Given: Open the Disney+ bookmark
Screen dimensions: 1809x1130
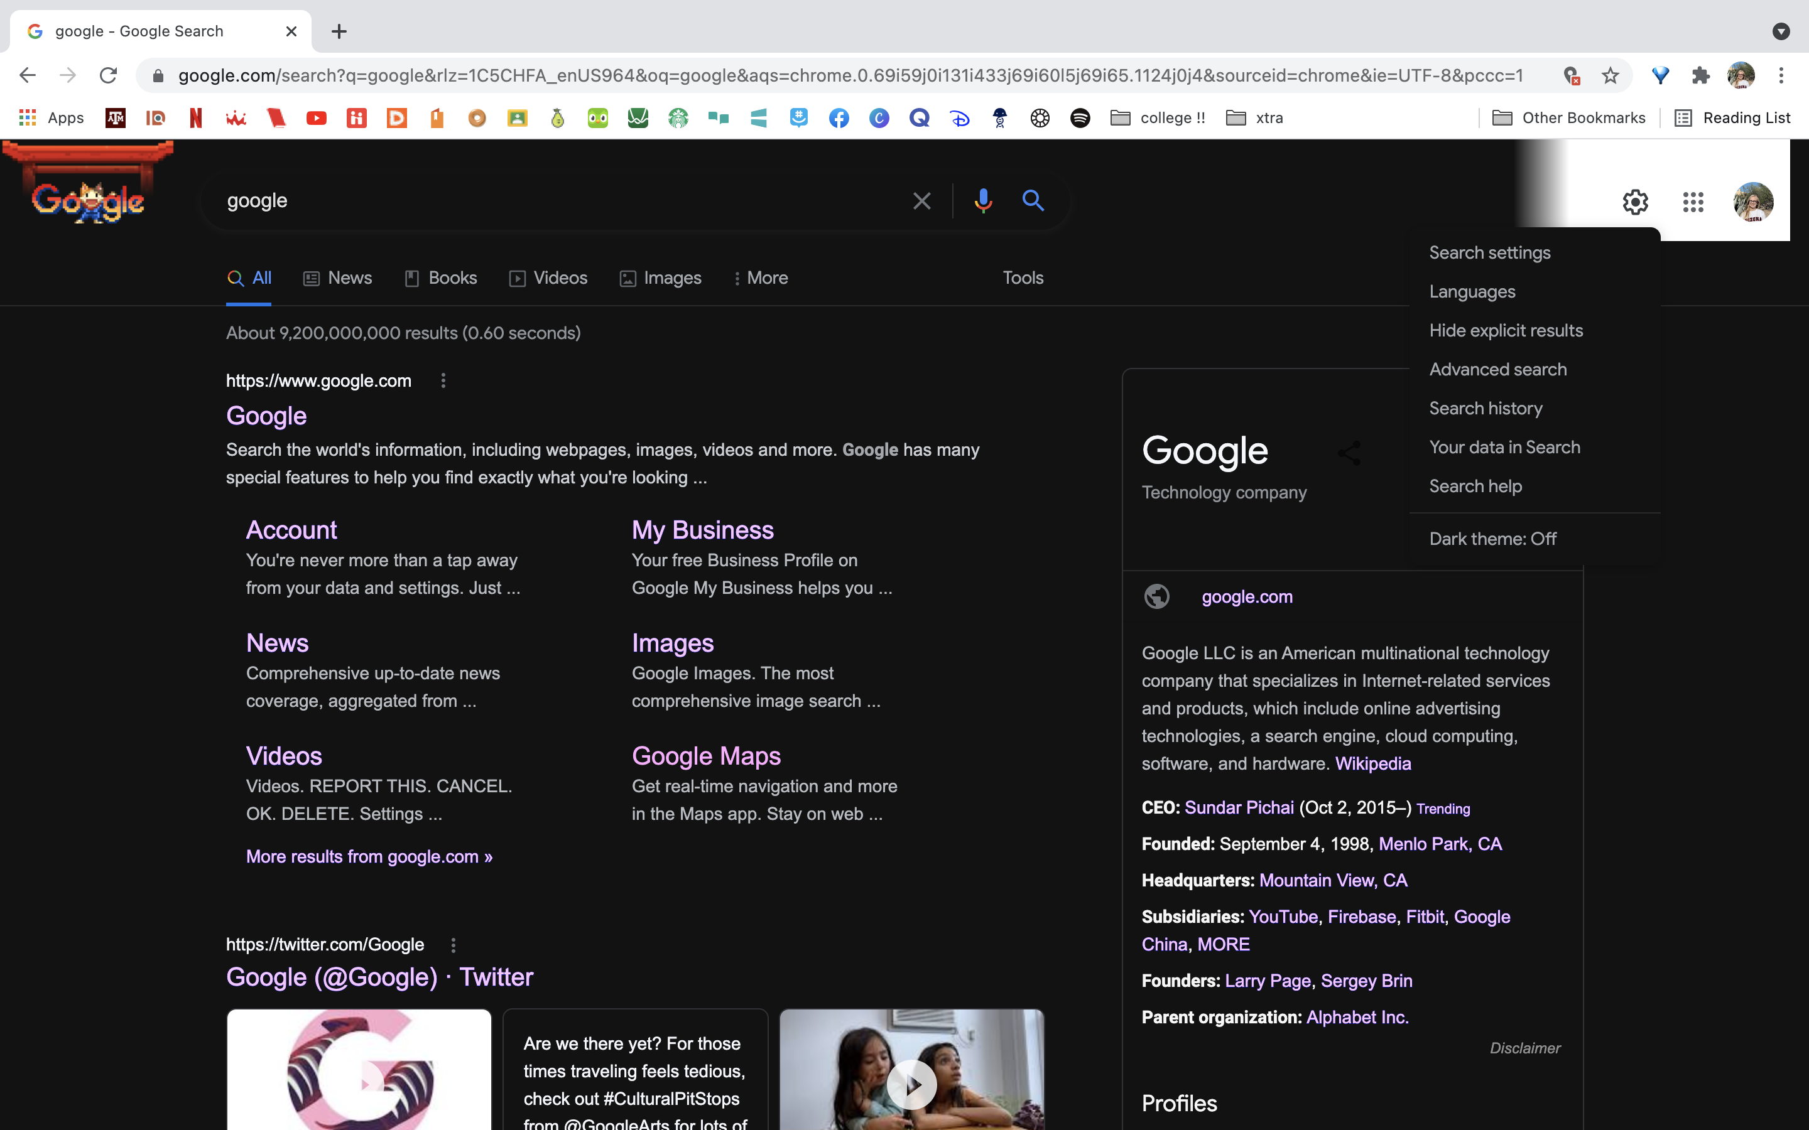Looking at the screenshot, I should pyautogui.click(x=960, y=118).
